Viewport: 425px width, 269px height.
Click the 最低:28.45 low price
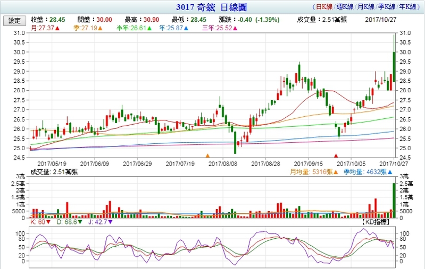189,20
